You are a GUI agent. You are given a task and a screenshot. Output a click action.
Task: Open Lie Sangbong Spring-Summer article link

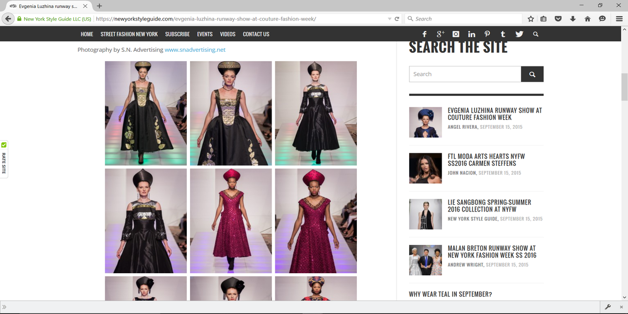[x=489, y=206]
